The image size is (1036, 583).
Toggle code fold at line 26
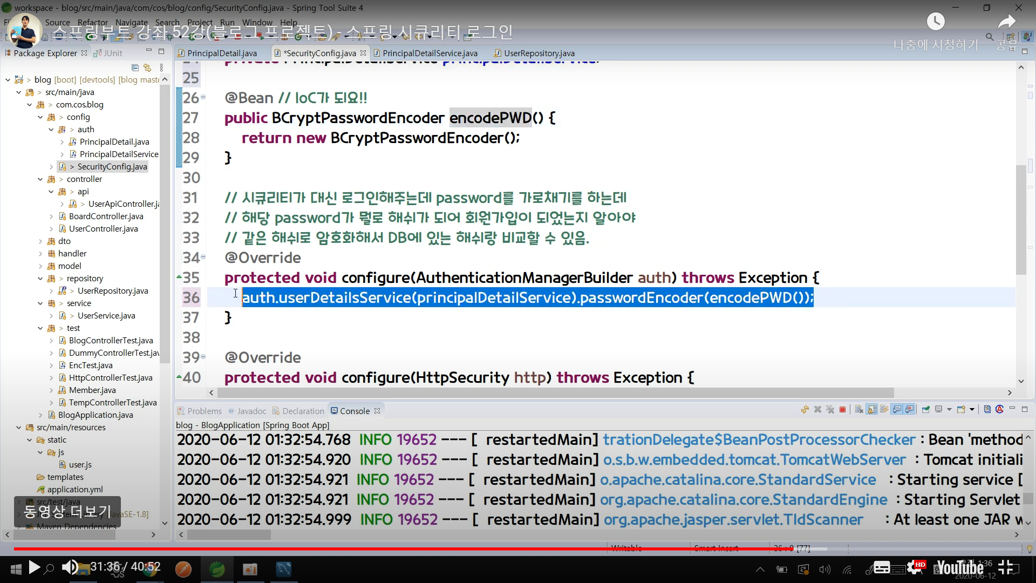tap(203, 97)
